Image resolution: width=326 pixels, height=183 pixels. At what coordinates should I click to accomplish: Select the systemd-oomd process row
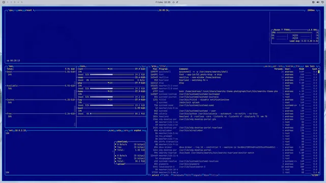234,105
